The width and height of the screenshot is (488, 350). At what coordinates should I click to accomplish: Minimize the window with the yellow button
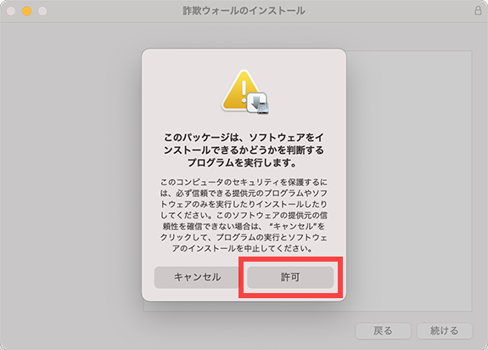(27, 11)
